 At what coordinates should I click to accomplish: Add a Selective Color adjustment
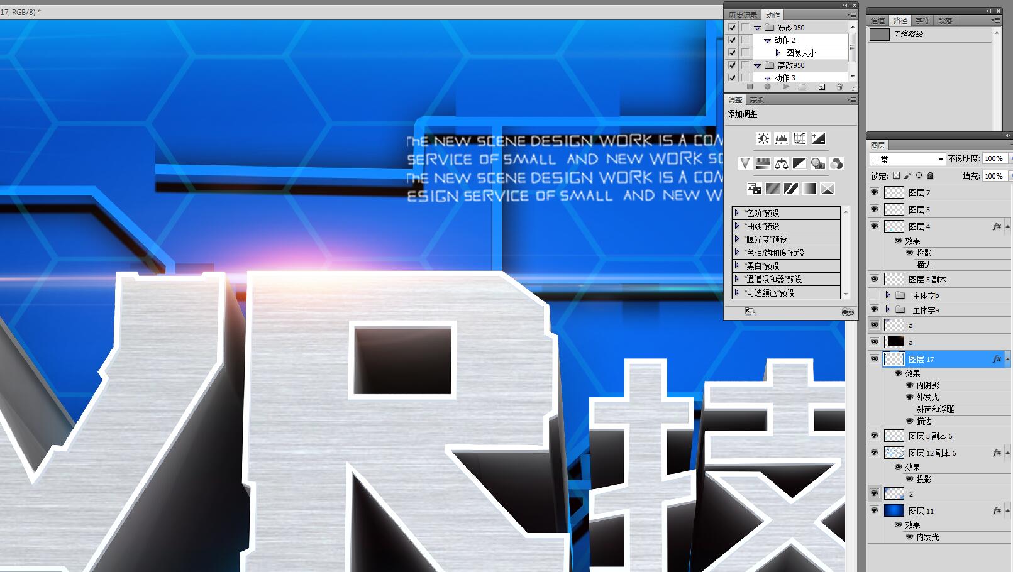pyautogui.click(x=828, y=189)
